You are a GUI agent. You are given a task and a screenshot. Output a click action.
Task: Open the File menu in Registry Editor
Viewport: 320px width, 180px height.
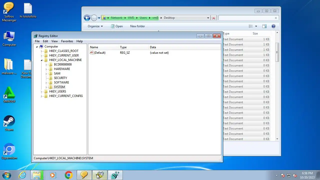[37, 41]
